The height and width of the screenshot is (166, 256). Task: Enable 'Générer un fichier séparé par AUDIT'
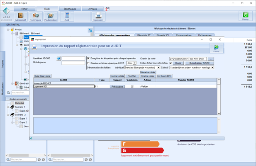[88, 63]
